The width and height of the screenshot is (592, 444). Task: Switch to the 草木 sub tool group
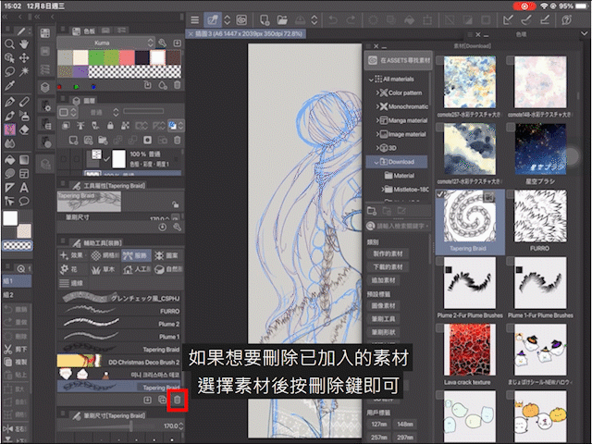click(x=104, y=269)
